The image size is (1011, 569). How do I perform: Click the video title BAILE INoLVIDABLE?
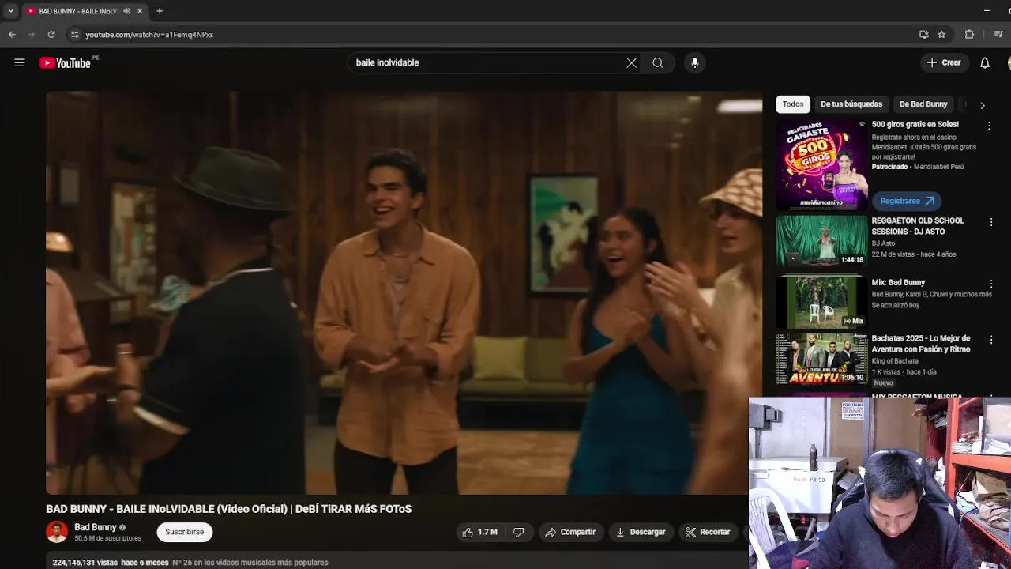229,509
